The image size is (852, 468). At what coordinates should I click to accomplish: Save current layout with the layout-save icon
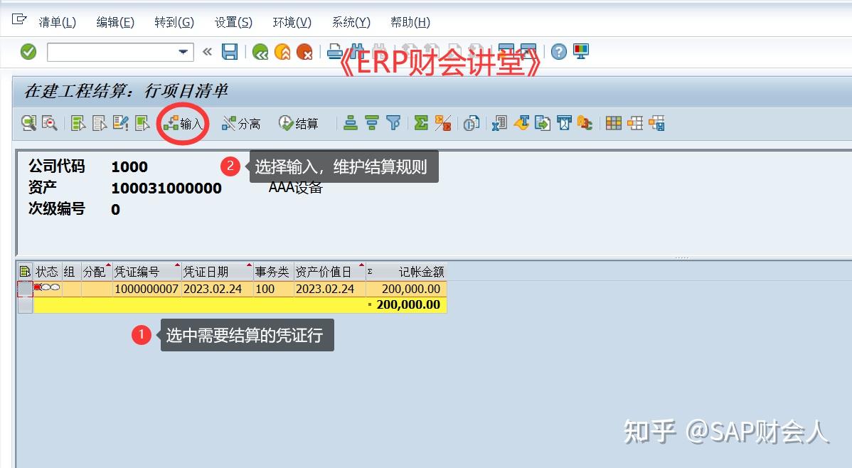(656, 123)
